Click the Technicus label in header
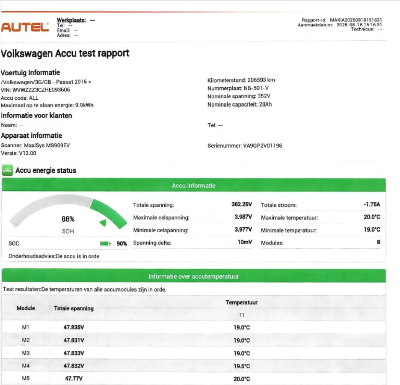The image size is (400, 385). coord(362,29)
